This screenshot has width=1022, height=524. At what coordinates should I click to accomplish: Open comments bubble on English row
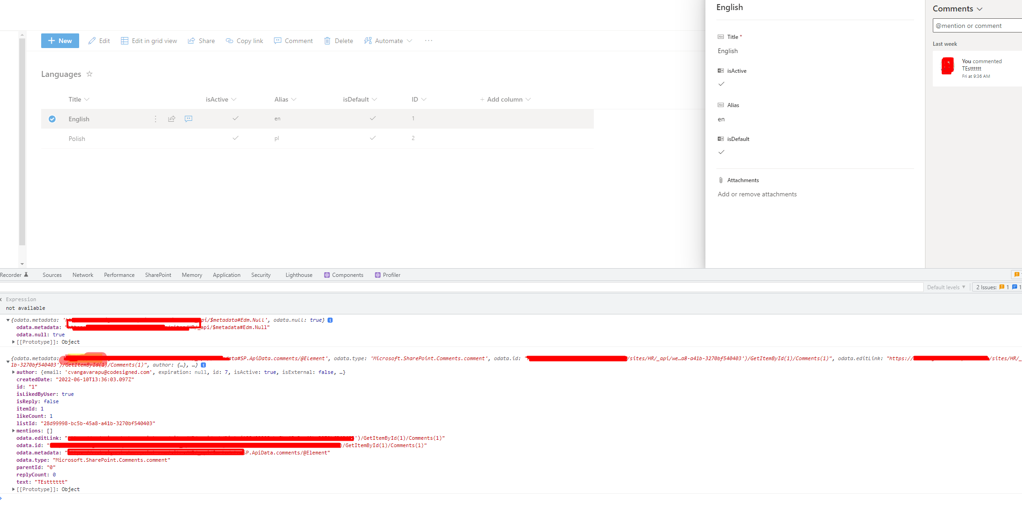click(x=188, y=119)
